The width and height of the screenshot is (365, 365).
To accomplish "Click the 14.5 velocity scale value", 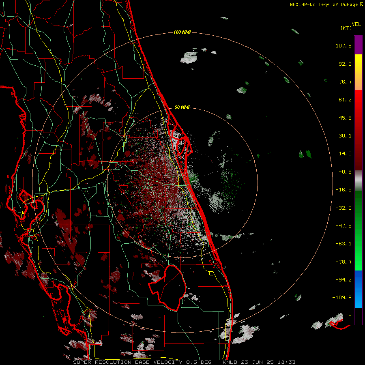I will 345,154.
